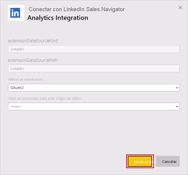Click the extensionDataSourceKind label
Viewport: 188px width, 175px height.
tap(33, 41)
